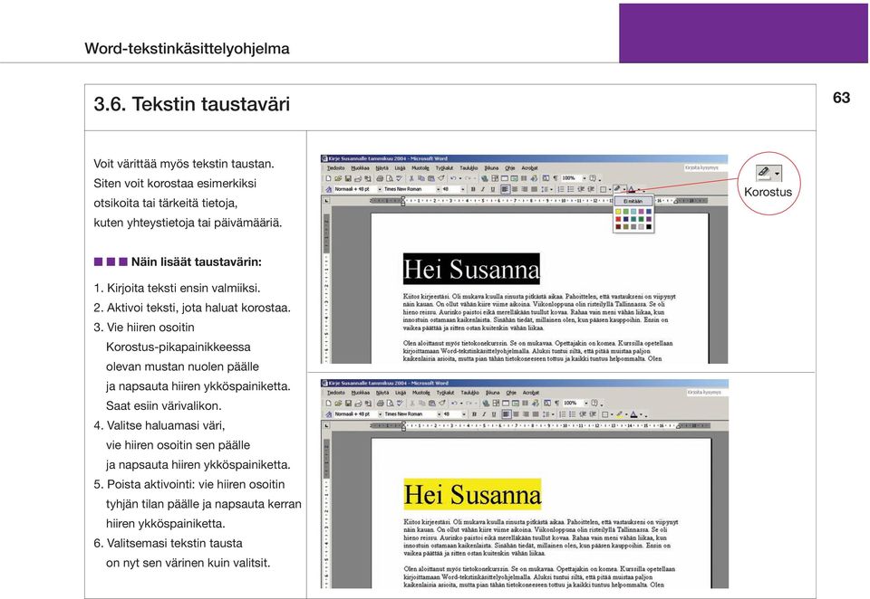Toggle align left in upper Word window
The image size is (870, 599).
tap(505, 189)
